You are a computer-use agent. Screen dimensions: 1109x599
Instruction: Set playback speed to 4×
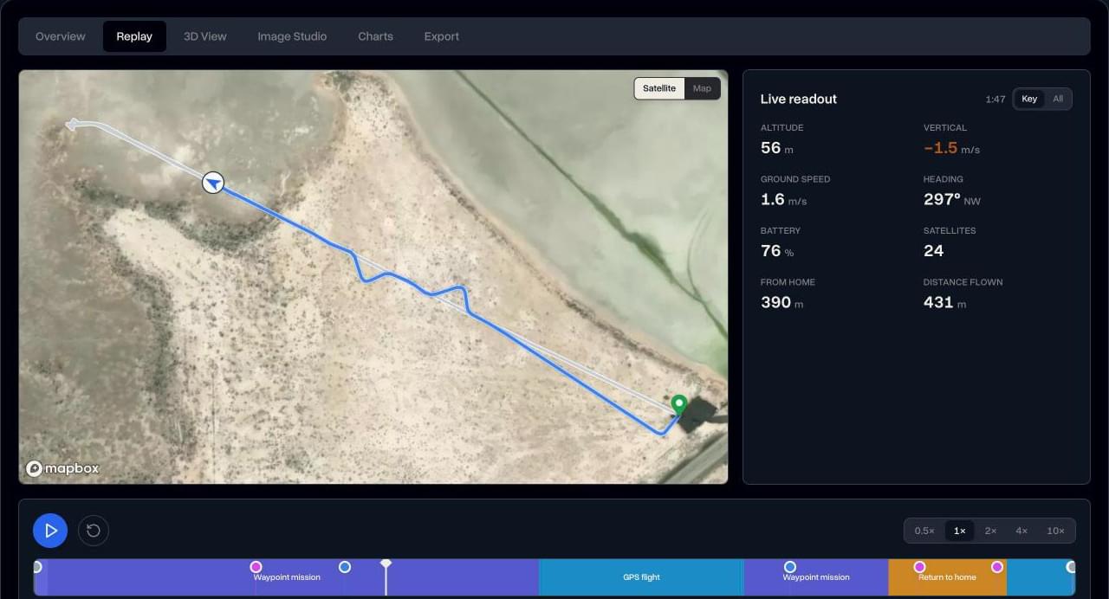(1021, 531)
